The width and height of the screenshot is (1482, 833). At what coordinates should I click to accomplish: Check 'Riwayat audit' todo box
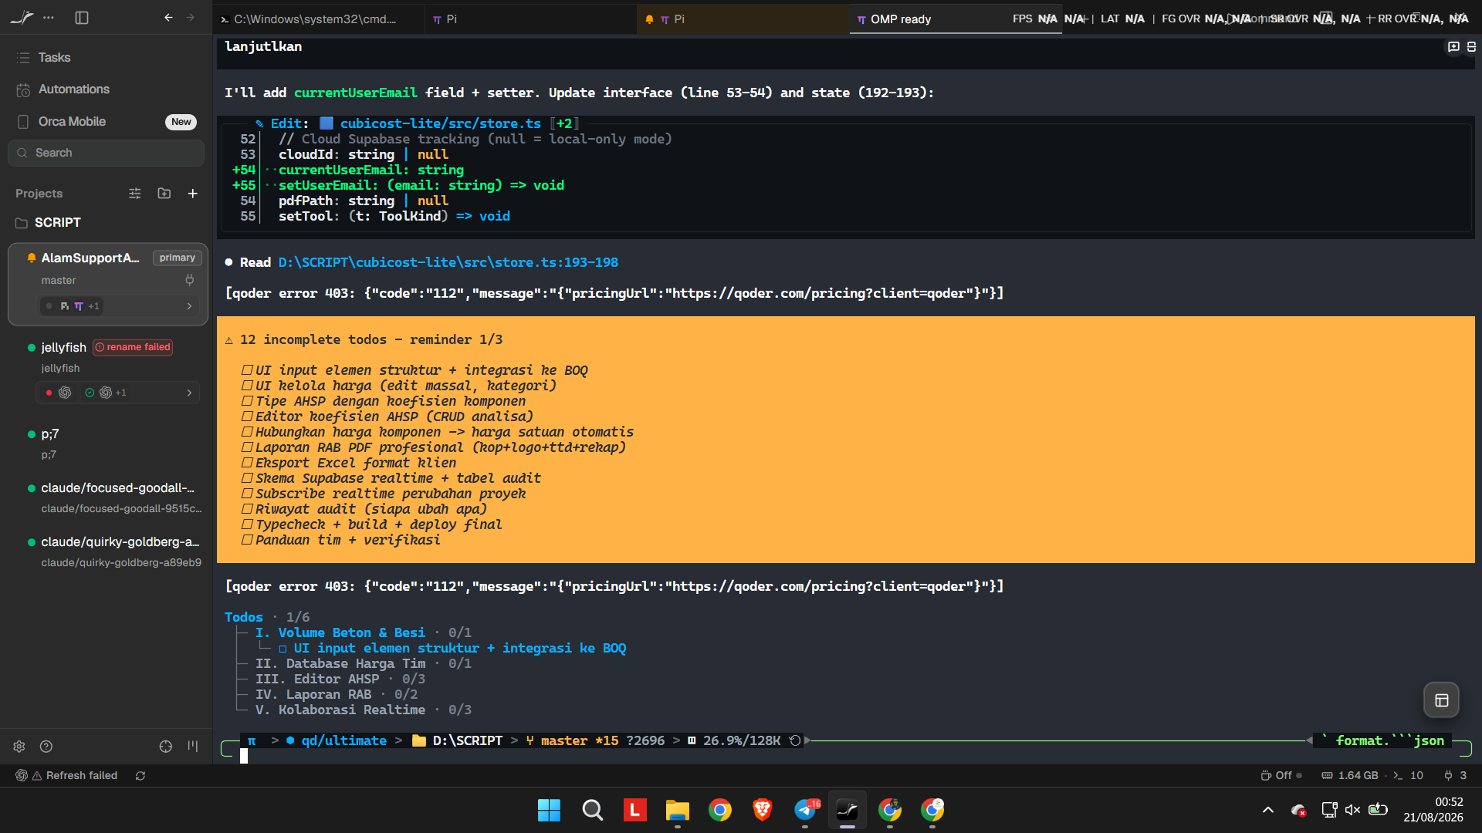[x=247, y=509]
